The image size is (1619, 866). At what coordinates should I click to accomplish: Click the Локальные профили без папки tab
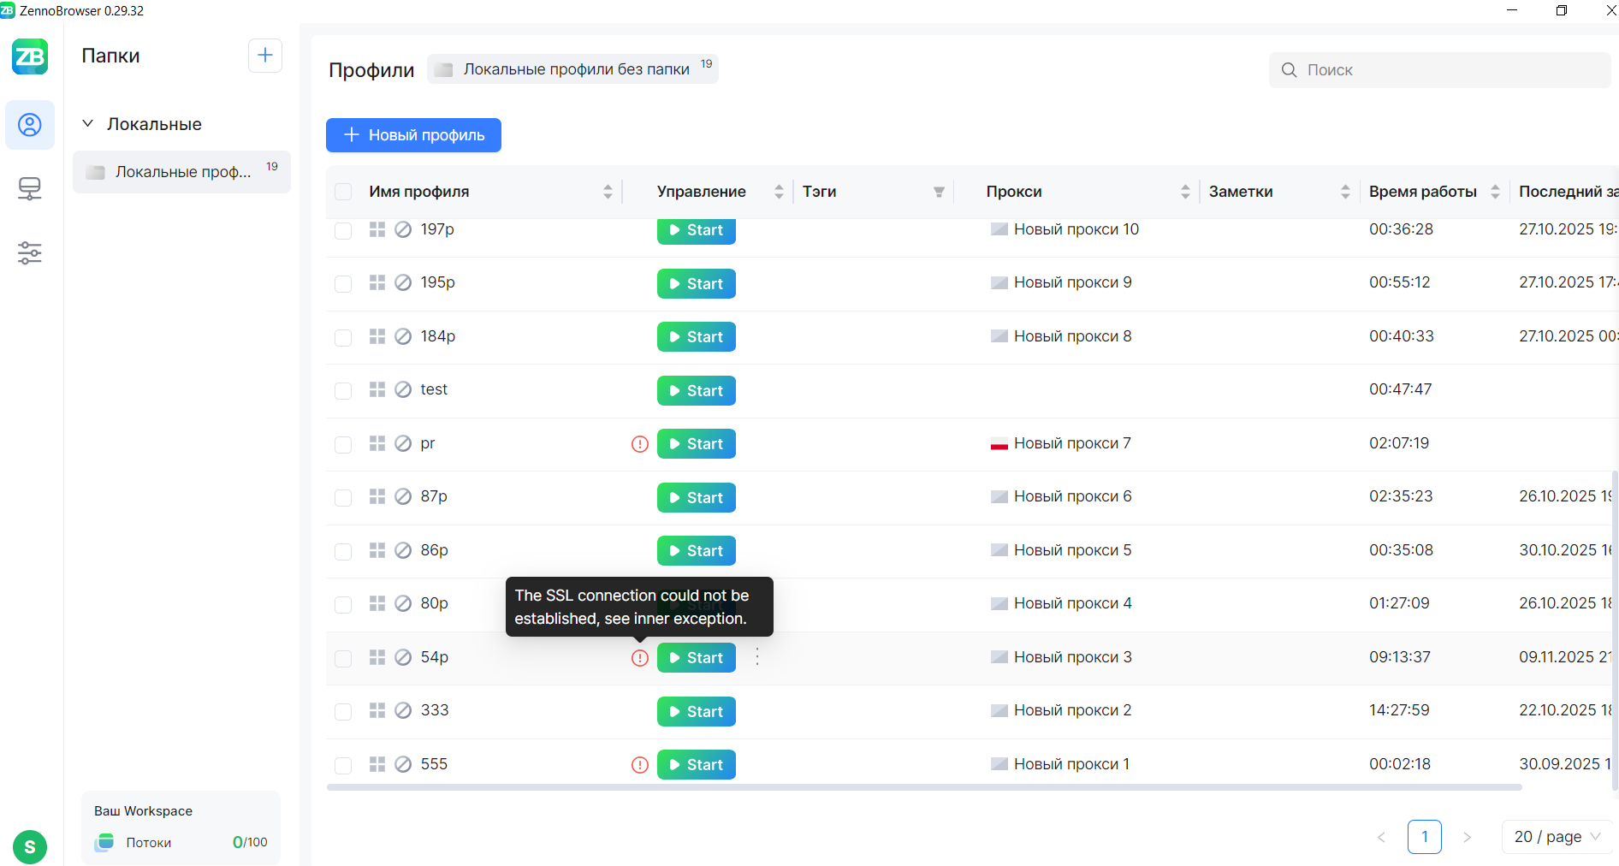[572, 69]
